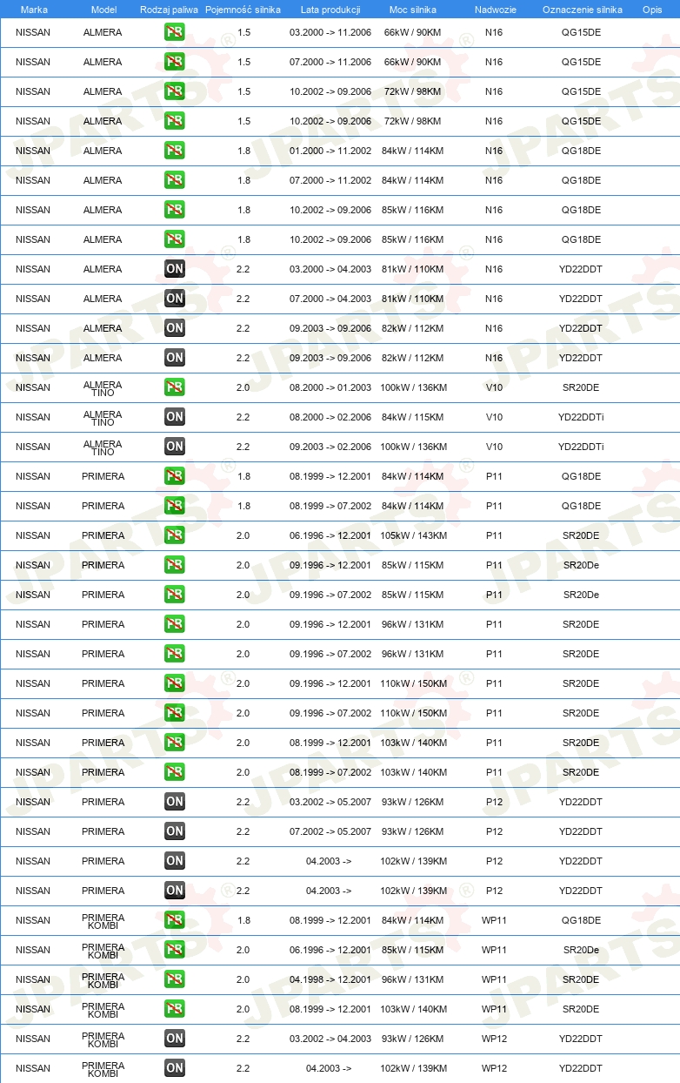Select YD22DDTi in Almera Tino 09.2003 row
The width and height of the screenshot is (680, 1083).
click(x=581, y=447)
